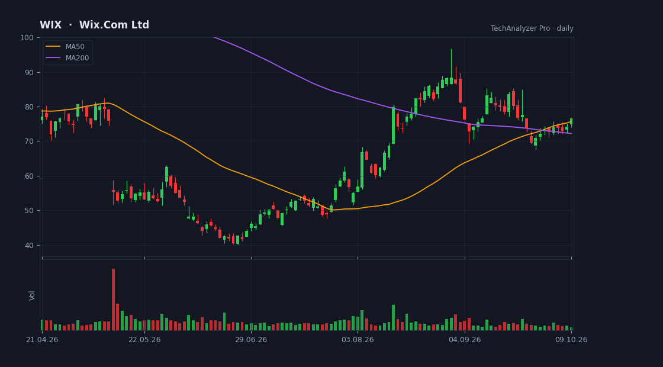Pick the date label "03.08.26"

(x=358, y=340)
